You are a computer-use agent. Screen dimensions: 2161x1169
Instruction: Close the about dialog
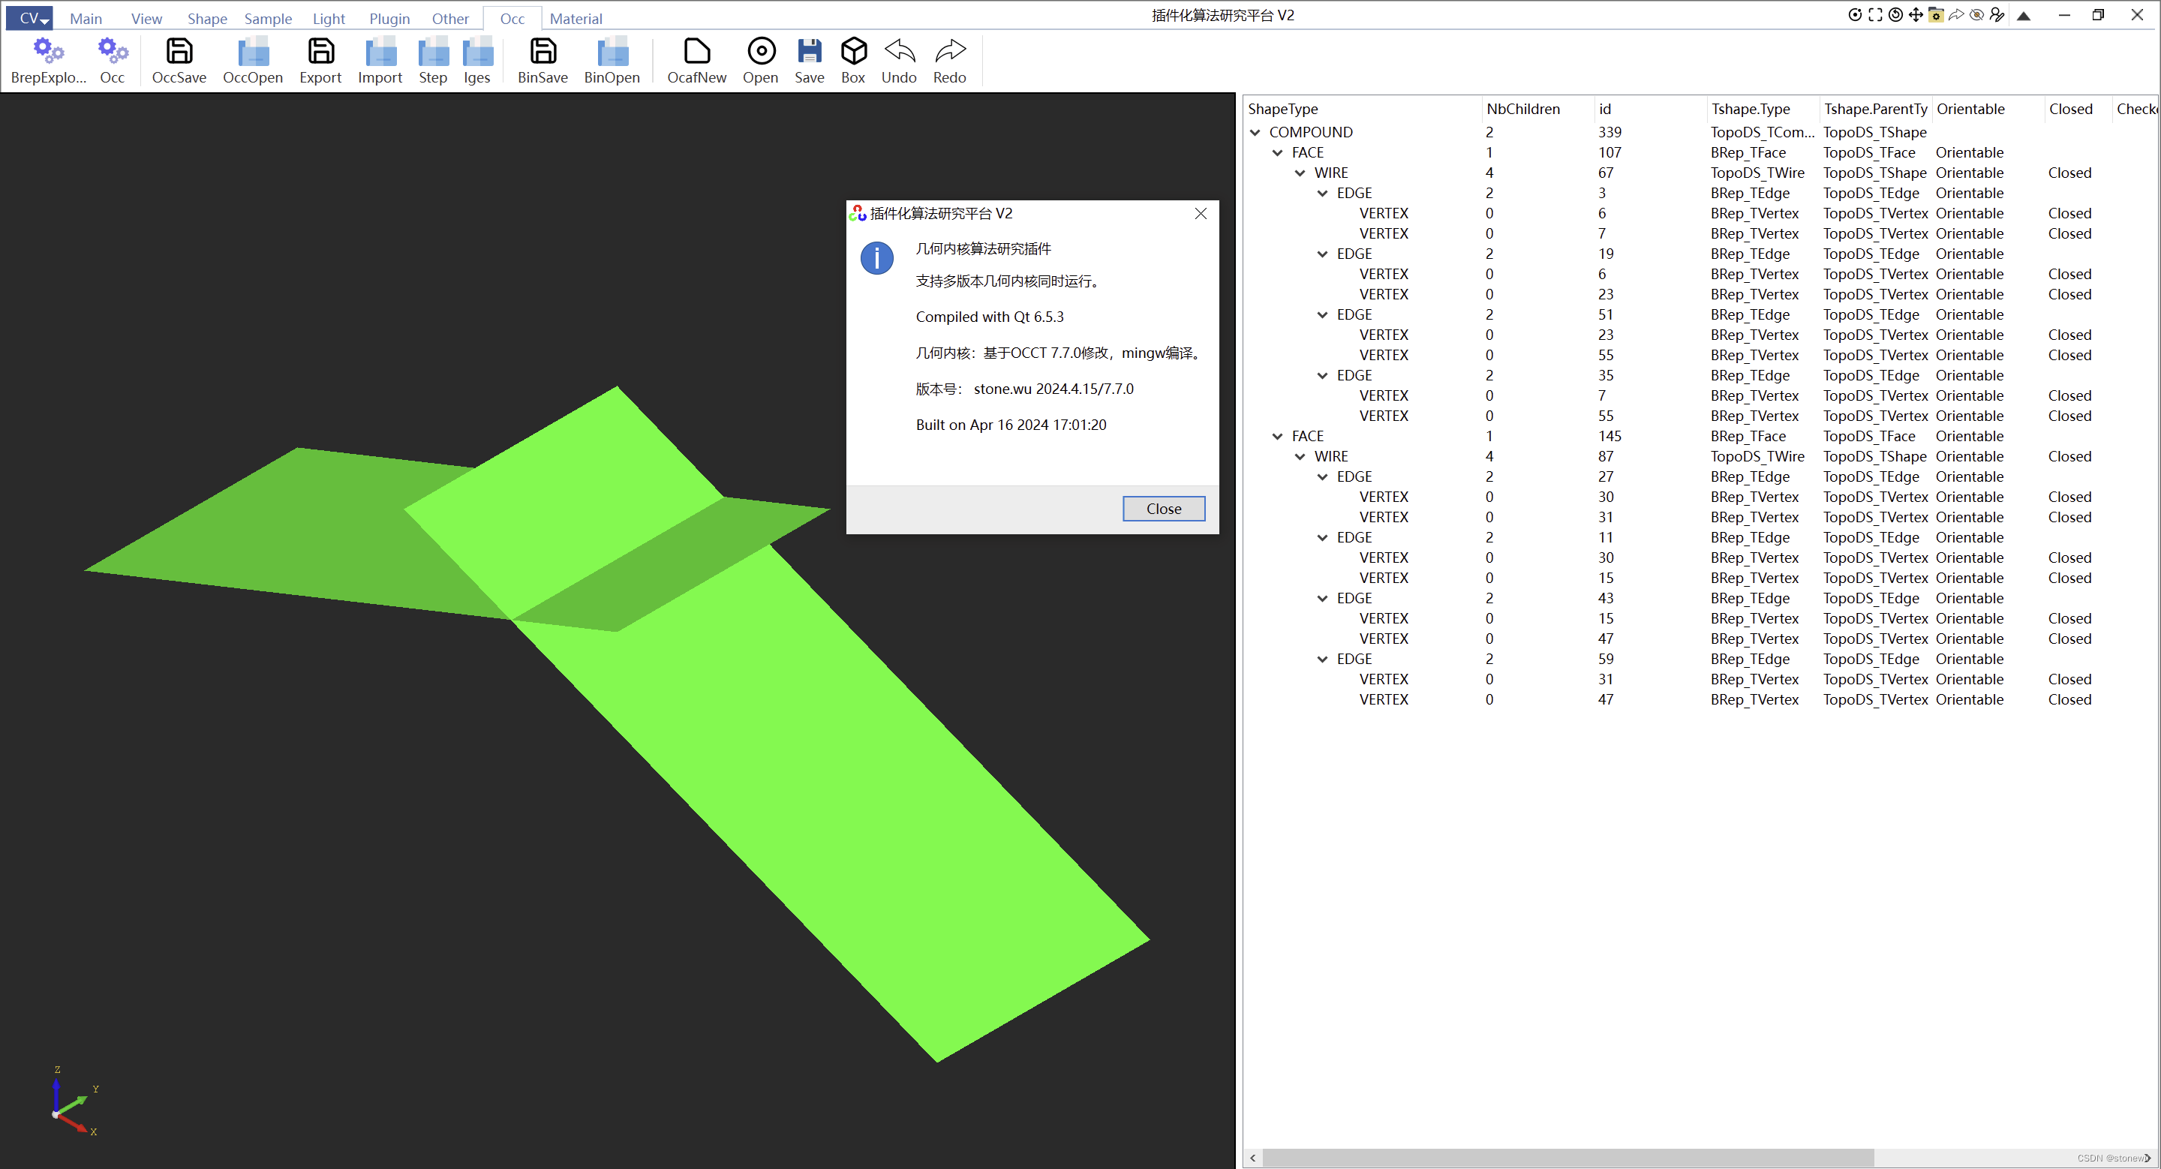(x=1163, y=508)
